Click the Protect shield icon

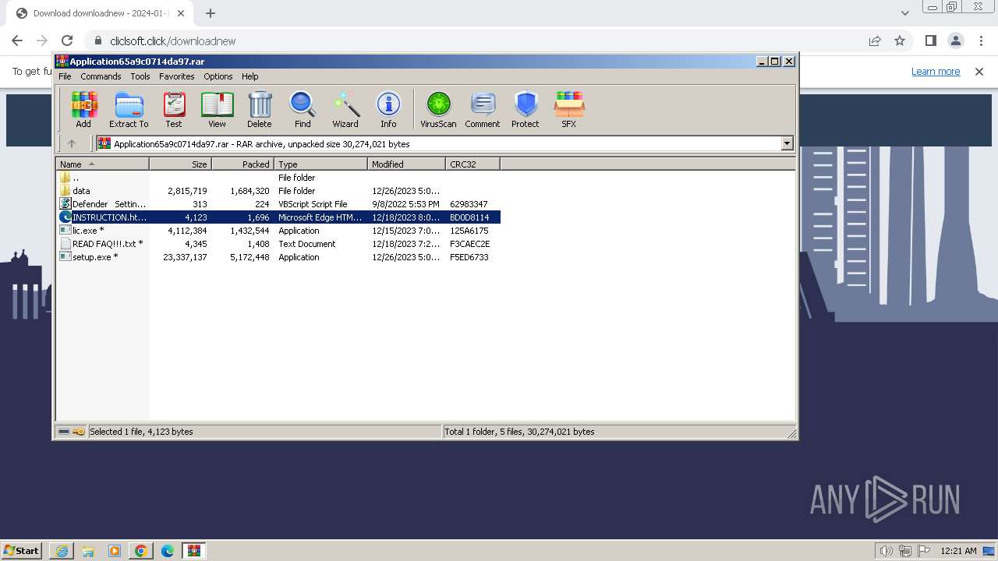coord(526,109)
